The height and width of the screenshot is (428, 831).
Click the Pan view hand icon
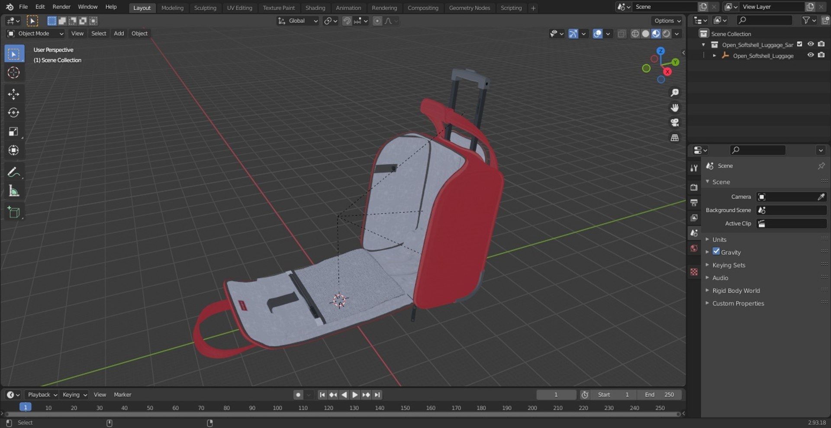coord(674,108)
